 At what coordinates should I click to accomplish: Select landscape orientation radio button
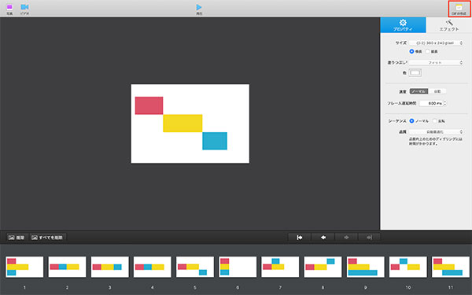tap(411, 51)
